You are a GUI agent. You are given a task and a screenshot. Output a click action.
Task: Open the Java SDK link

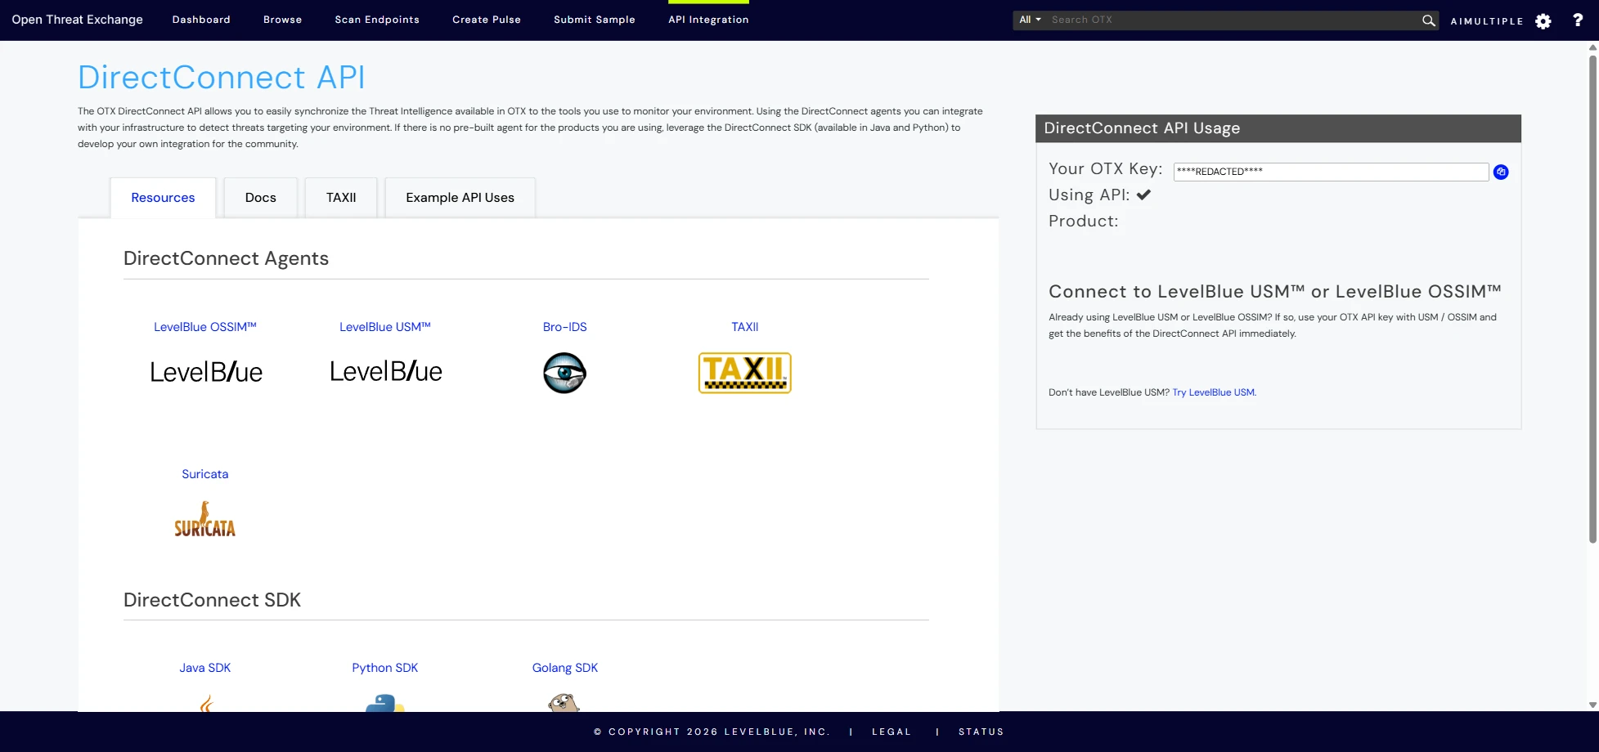pos(205,668)
